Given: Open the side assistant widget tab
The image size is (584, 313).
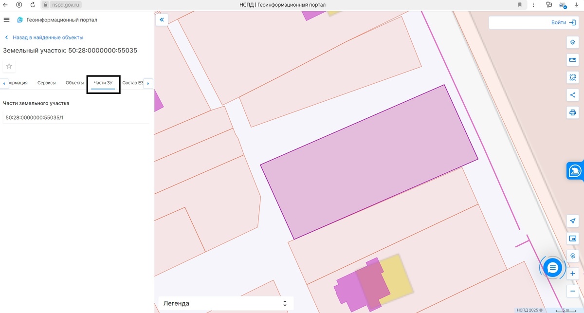Looking at the screenshot, I should tap(575, 171).
